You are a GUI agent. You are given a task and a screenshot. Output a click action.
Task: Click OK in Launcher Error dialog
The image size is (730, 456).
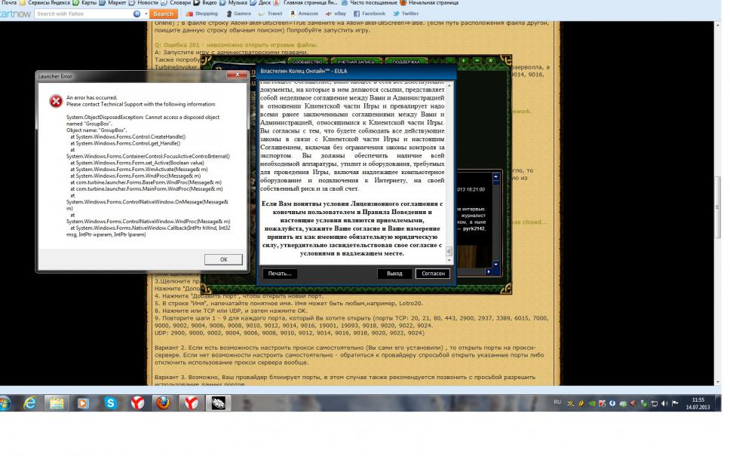point(223,259)
